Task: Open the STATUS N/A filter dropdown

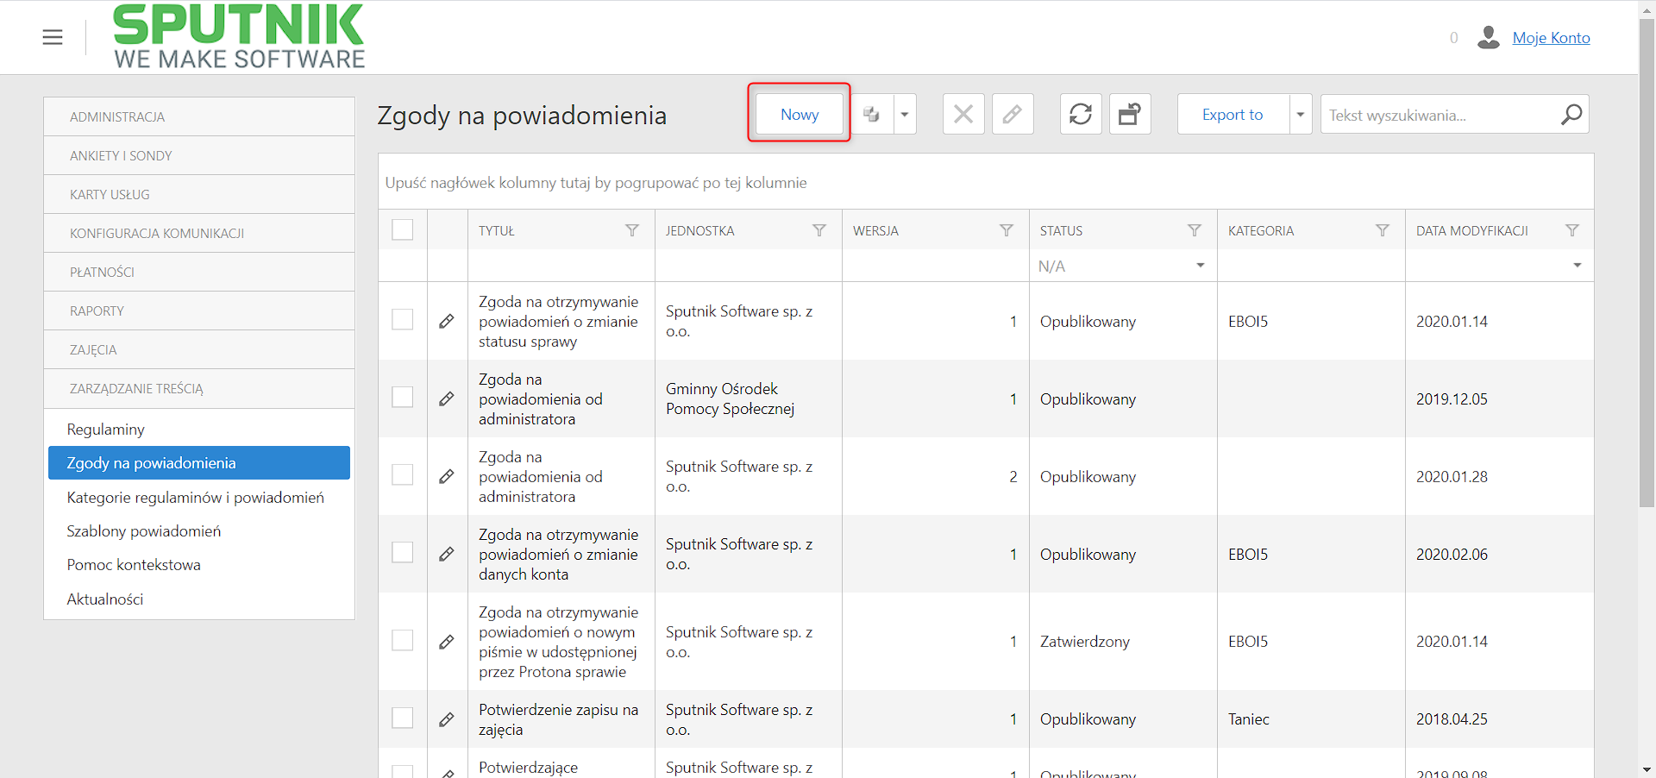Action: [1201, 266]
